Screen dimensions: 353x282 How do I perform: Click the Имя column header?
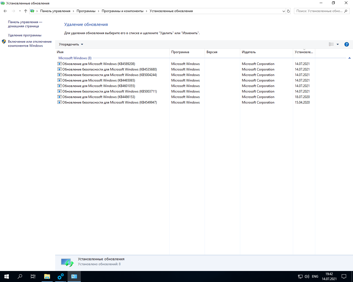[x=60, y=52]
